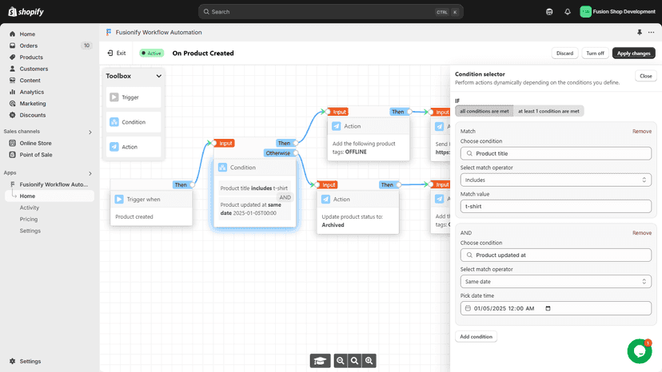Select the Action toolbox item
662x372 pixels.
[134, 147]
